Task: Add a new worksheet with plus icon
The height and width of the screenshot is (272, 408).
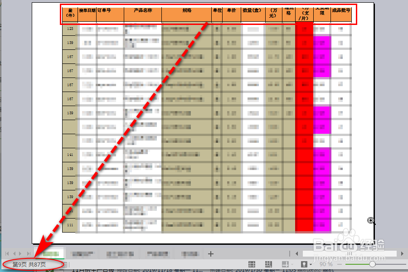Action: [211, 254]
